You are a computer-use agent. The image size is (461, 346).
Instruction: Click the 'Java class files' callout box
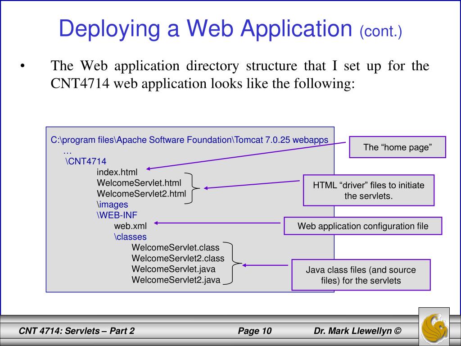coord(361,275)
